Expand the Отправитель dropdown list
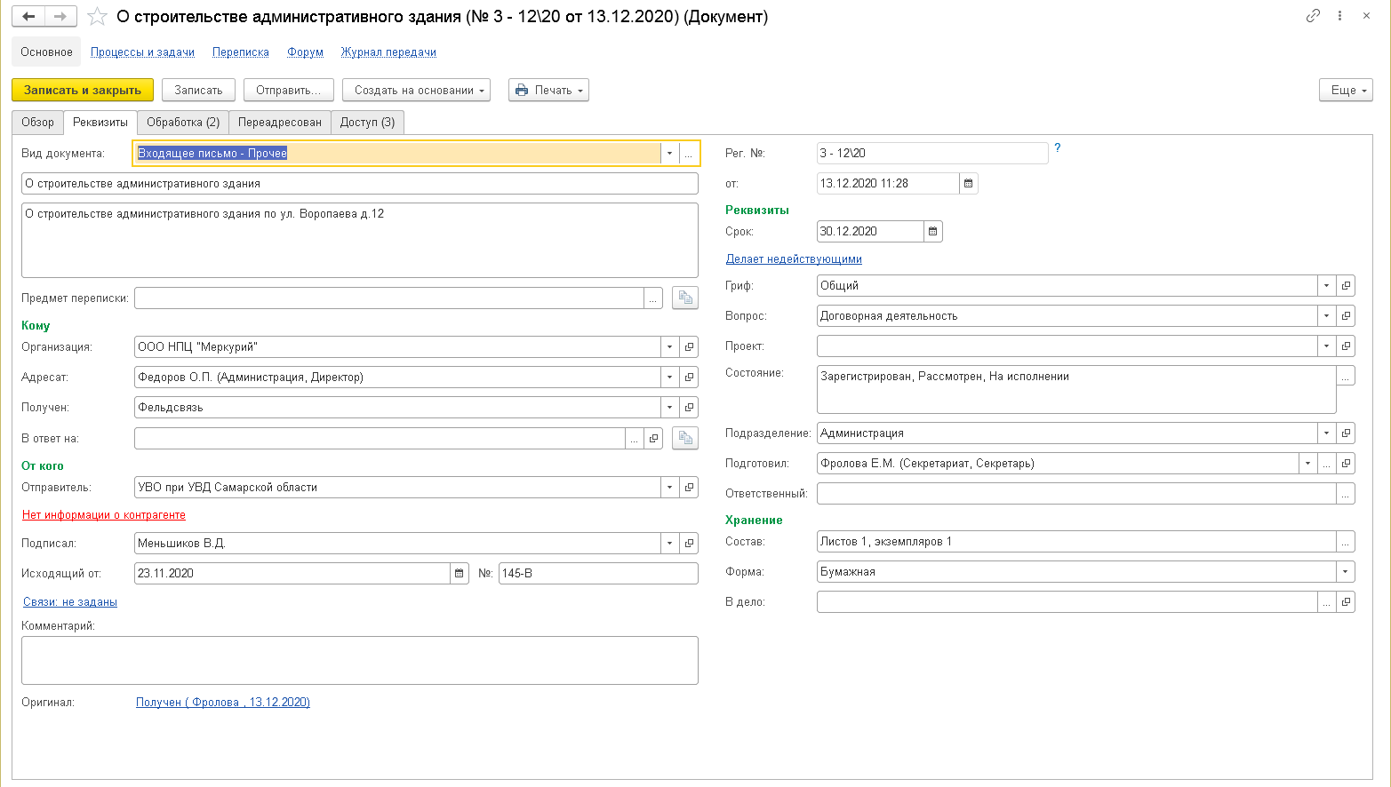 pyautogui.click(x=670, y=488)
